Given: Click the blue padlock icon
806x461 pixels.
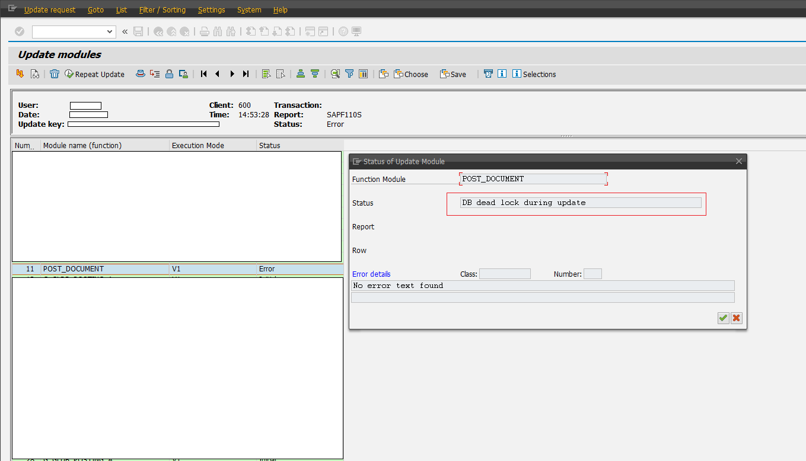Looking at the screenshot, I should click(x=169, y=74).
